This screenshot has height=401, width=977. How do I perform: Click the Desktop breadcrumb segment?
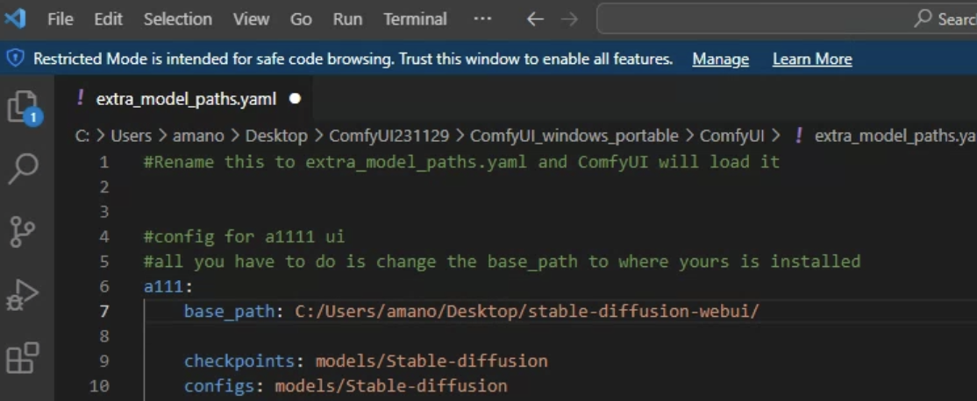click(x=276, y=136)
